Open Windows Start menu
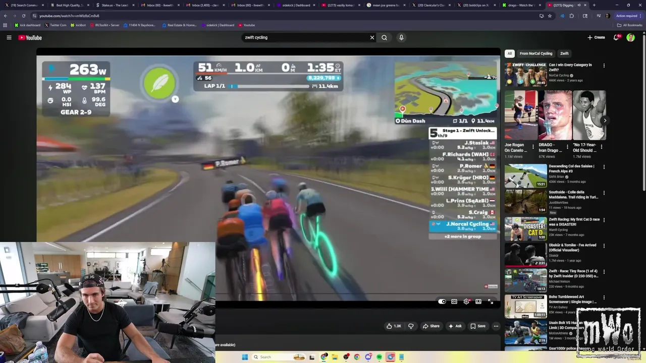The image size is (646, 363). tap(245, 357)
